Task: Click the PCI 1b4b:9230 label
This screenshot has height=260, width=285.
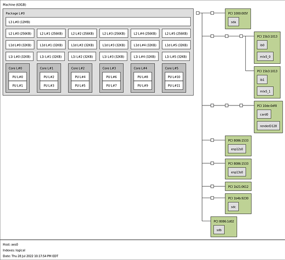Action: [x=238, y=198]
